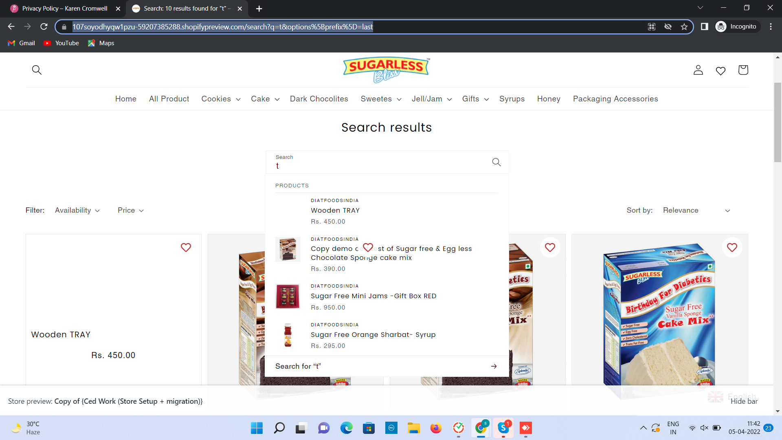Click inside the search input field
Viewport: 782px width, 440px height.
pos(379,165)
